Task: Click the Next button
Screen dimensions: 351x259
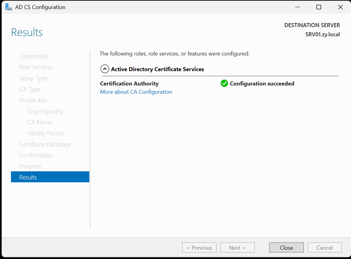Action: coord(237,248)
